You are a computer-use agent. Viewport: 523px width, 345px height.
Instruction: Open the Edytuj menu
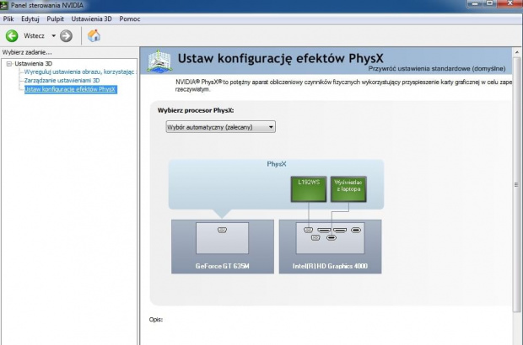coord(30,19)
